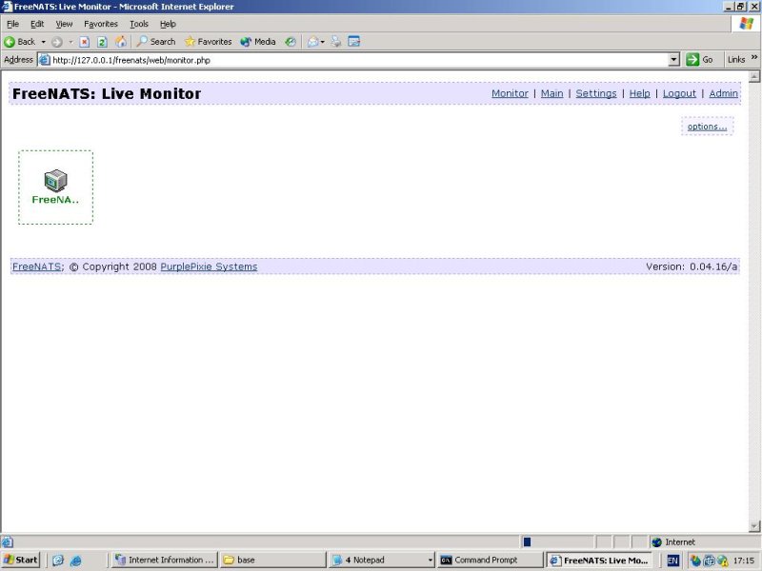
Task: Click the scrollbar up arrow
Action: pos(754,77)
